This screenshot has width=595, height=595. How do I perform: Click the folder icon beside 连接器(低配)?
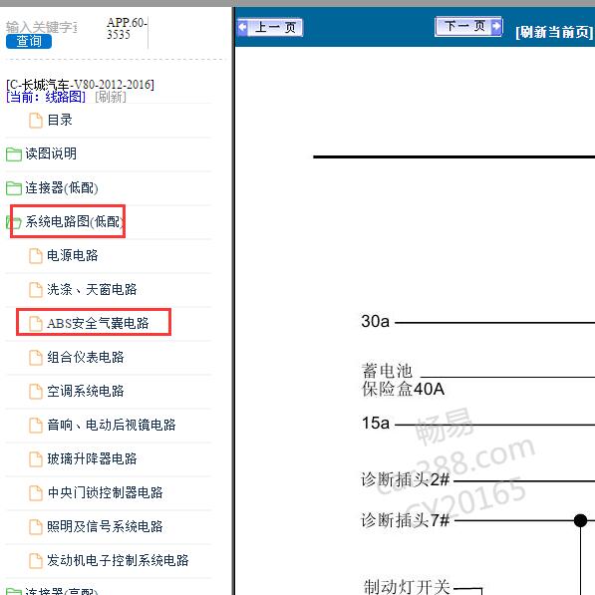click(x=14, y=187)
